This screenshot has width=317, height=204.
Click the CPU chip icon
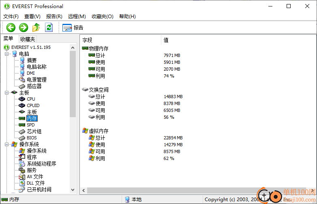pos(22,99)
